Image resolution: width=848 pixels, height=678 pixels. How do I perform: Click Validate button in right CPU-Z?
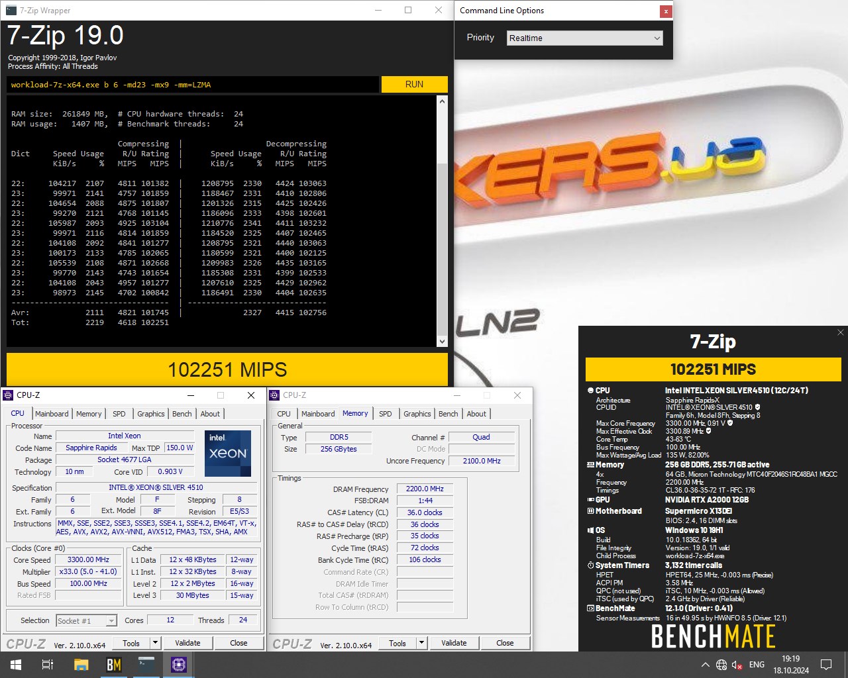coord(454,643)
